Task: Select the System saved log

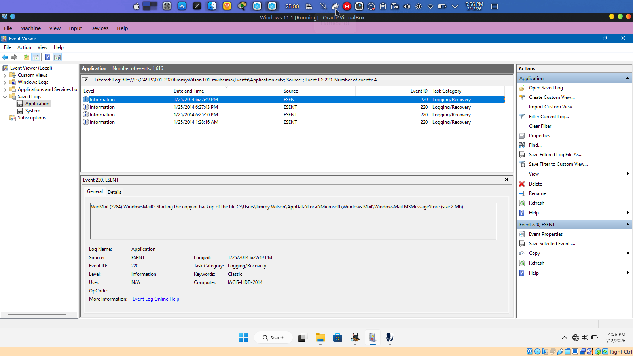Action: (32, 111)
